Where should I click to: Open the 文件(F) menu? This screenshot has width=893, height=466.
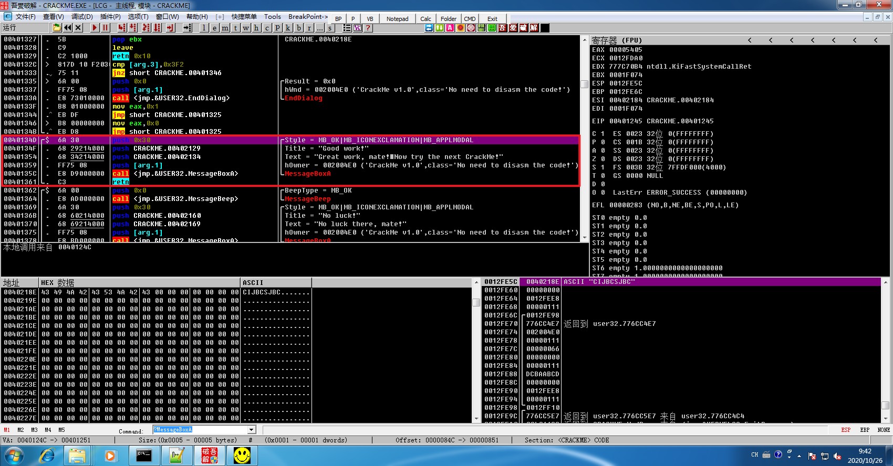point(25,17)
